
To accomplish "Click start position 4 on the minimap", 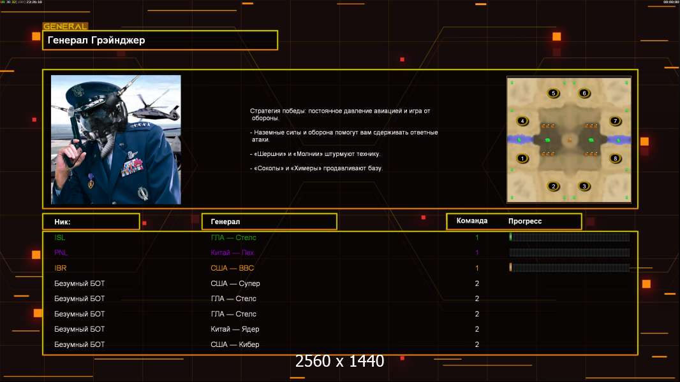I will tap(522, 121).
